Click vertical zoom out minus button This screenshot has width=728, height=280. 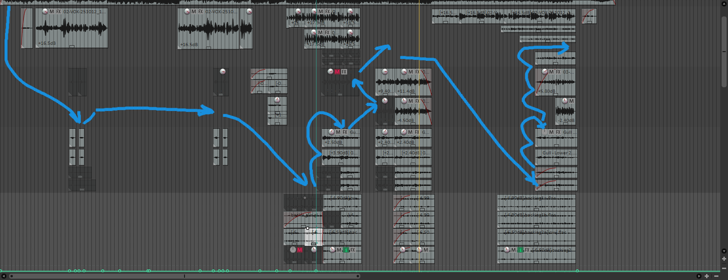pyautogui.click(x=724, y=268)
